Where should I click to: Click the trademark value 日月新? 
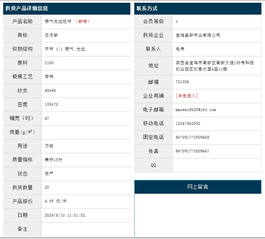(x=52, y=35)
